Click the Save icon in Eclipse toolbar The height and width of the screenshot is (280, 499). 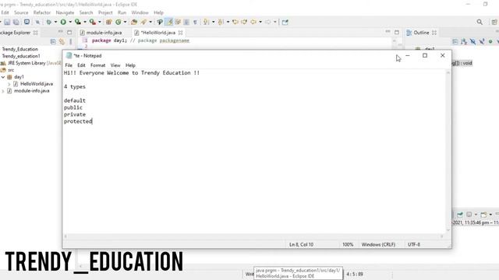[7, 22]
